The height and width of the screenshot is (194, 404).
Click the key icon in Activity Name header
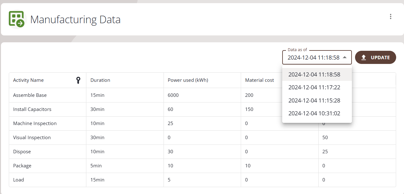pos(78,80)
